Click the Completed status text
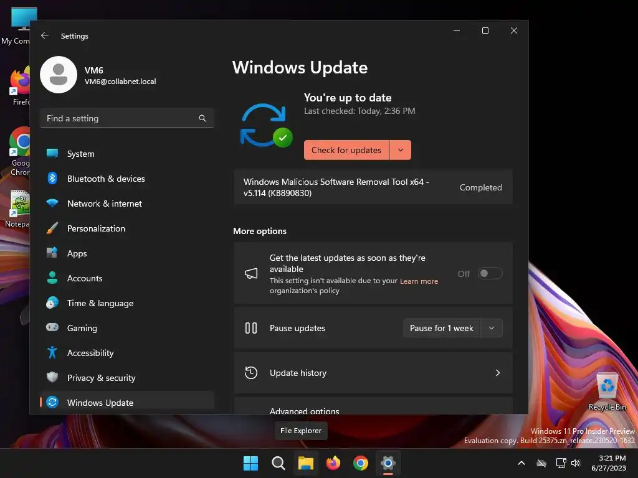 tap(480, 187)
